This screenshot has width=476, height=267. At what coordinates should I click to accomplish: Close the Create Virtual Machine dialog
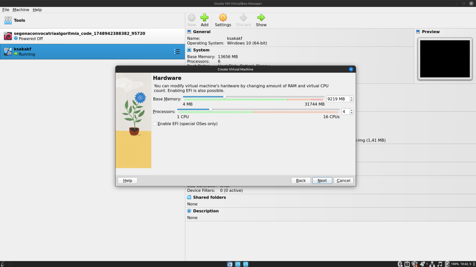(351, 70)
